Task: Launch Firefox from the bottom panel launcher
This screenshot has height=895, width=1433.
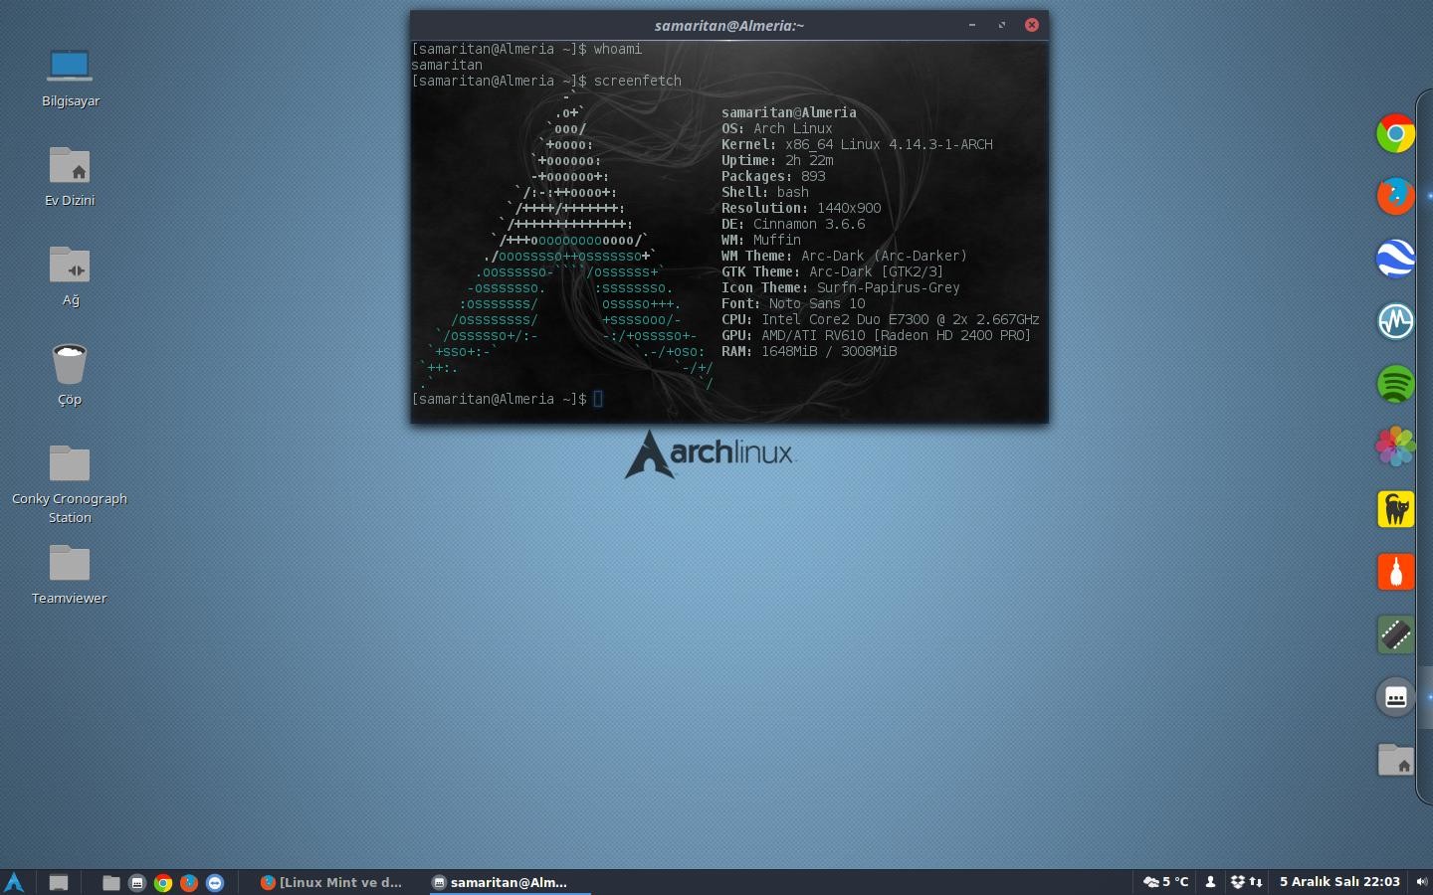Action: point(189,882)
